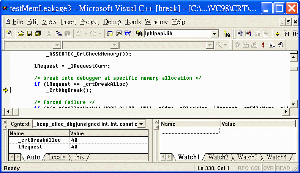Expand the WizardBar filter combo box
The image size is (300, 173).
[x=114, y=45]
